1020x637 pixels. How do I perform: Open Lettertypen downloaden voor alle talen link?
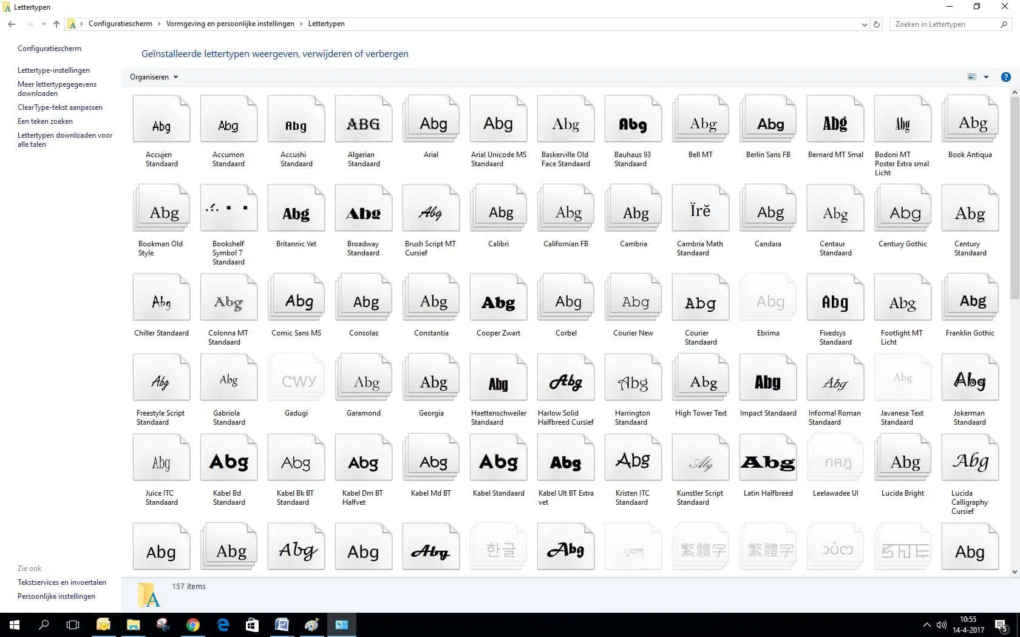click(65, 140)
